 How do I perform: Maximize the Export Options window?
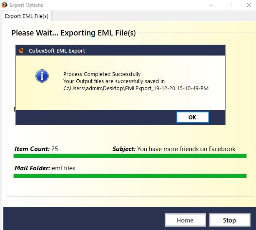(x=230, y=5)
